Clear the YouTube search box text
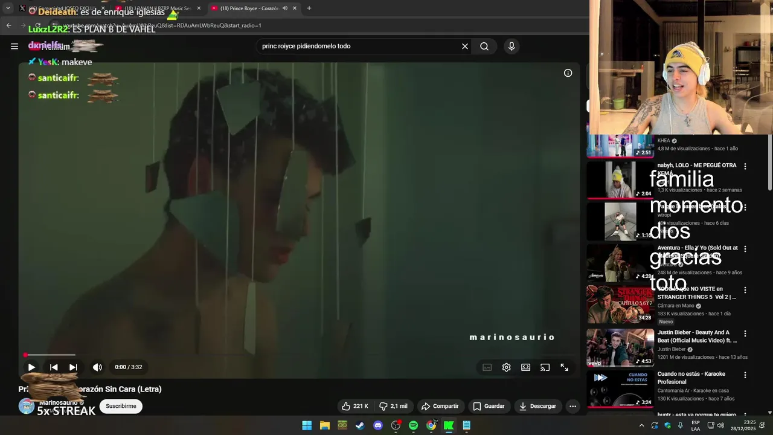Viewport: 773px width, 435px height. click(x=465, y=46)
